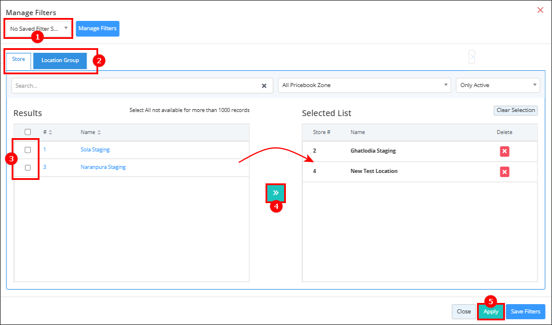Click the Apply button
Screen dimensions: 552x325
pyautogui.click(x=491, y=312)
